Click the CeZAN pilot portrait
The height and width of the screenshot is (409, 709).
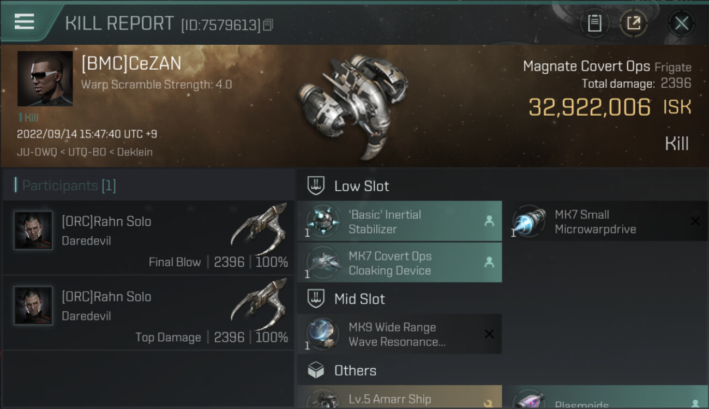tap(45, 79)
